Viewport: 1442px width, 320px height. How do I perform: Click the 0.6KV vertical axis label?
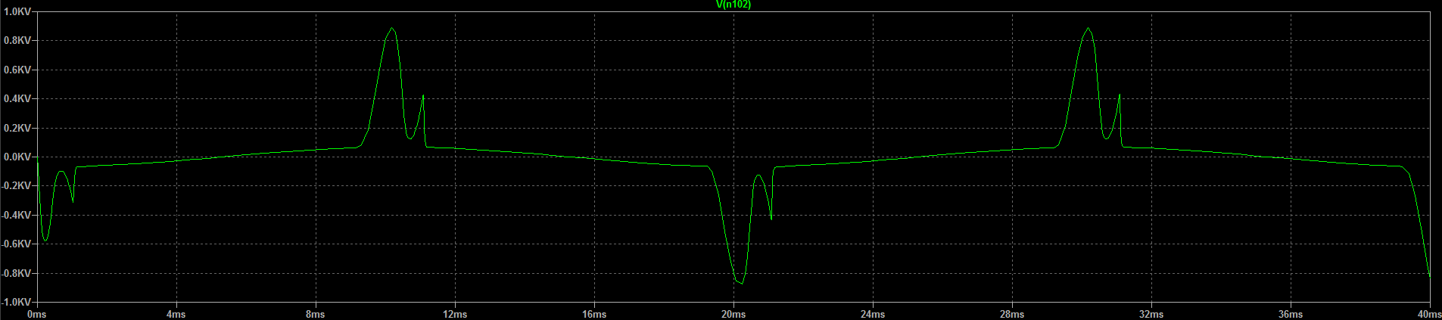(x=17, y=70)
